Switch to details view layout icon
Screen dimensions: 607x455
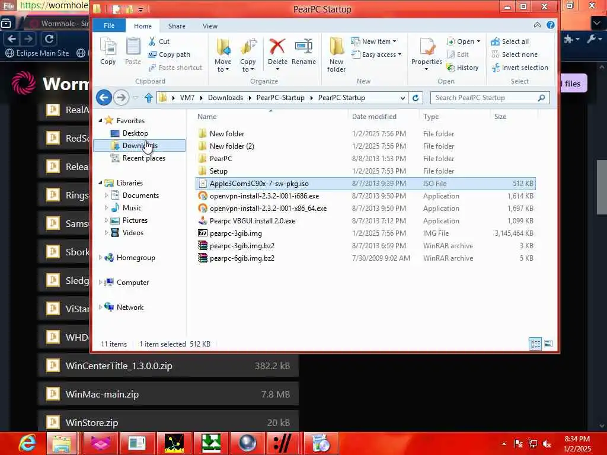pyautogui.click(x=535, y=344)
